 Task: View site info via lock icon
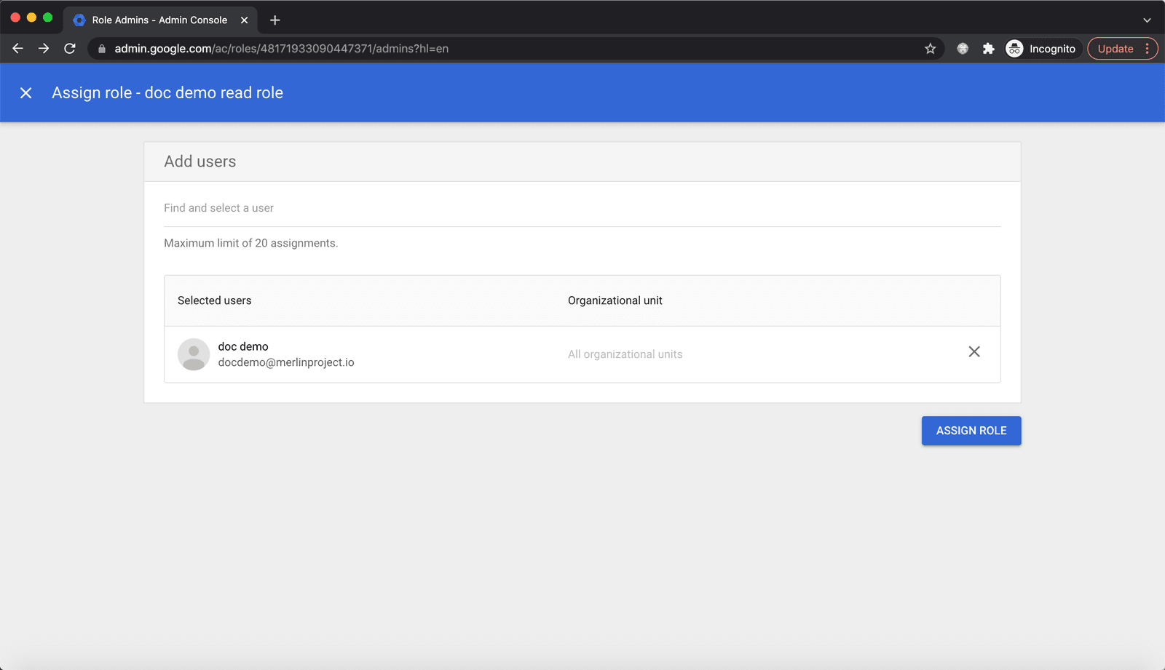point(102,49)
